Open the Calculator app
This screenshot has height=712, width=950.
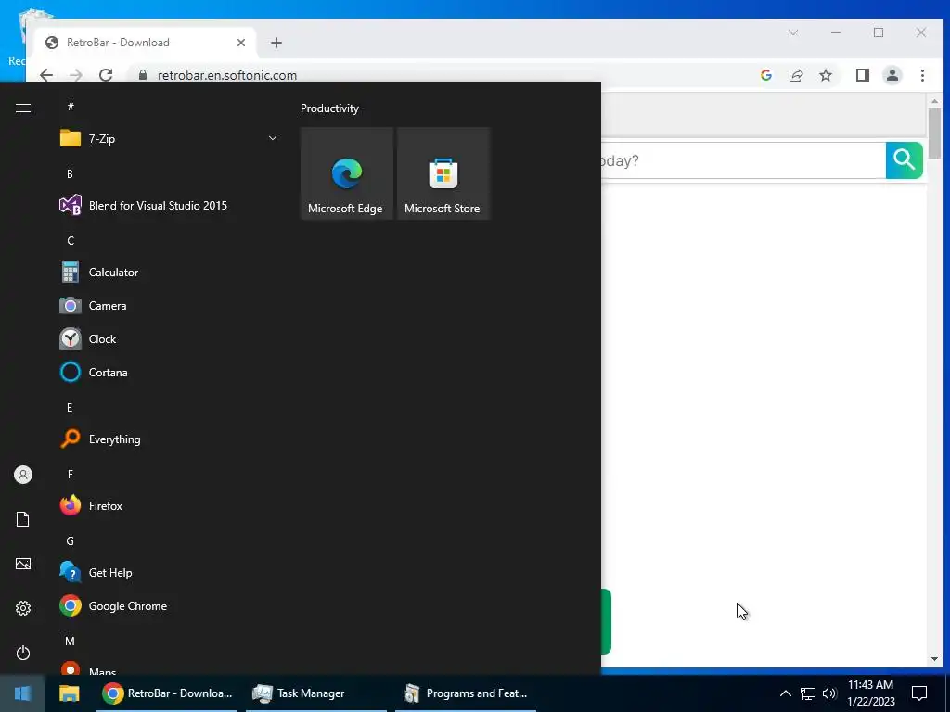point(169,273)
